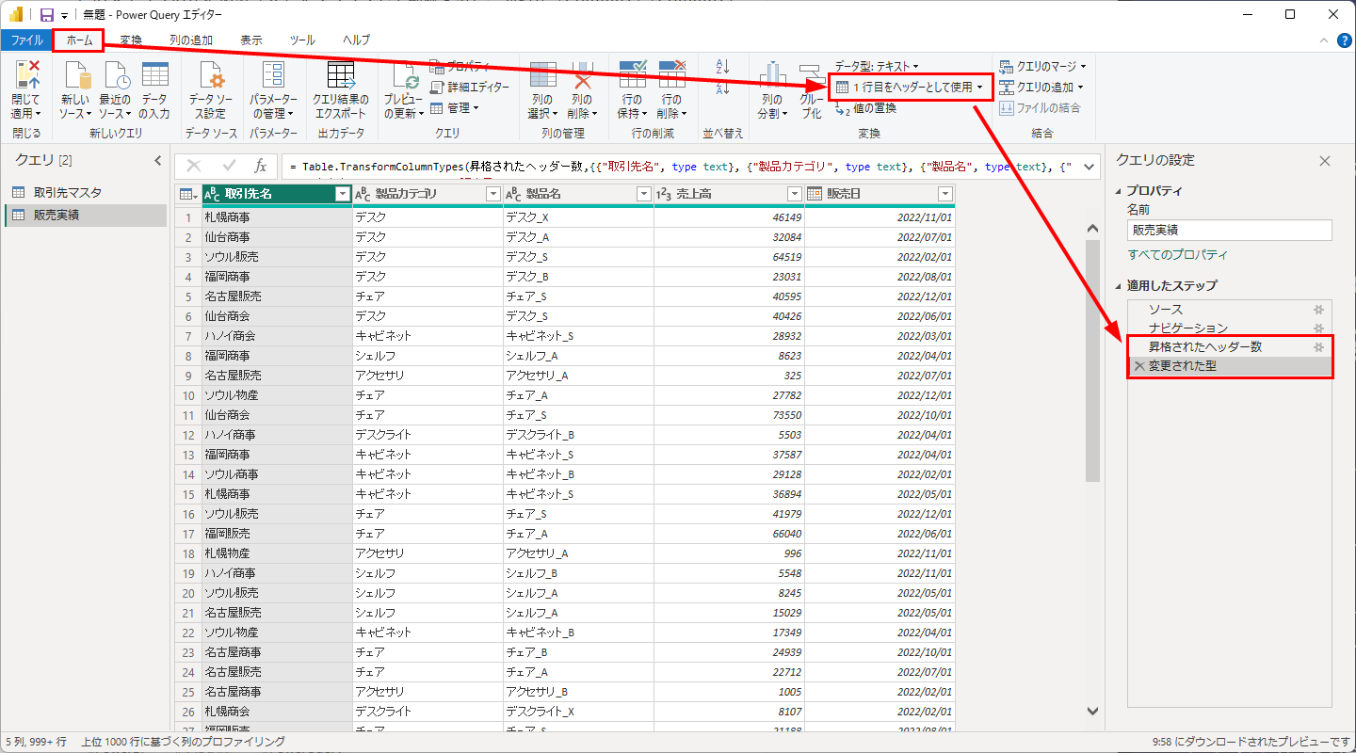The width and height of the screenshot is (1356, 753).
Task: Click the fx button in the formula bar
Action: pyautogui.click(x=261, y=166)
